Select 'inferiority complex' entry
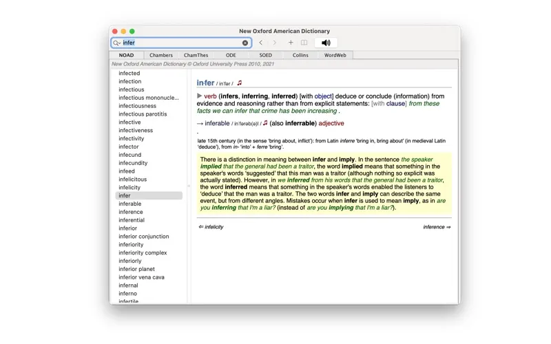This screenshot has height=344, width=551. [143, 252]
